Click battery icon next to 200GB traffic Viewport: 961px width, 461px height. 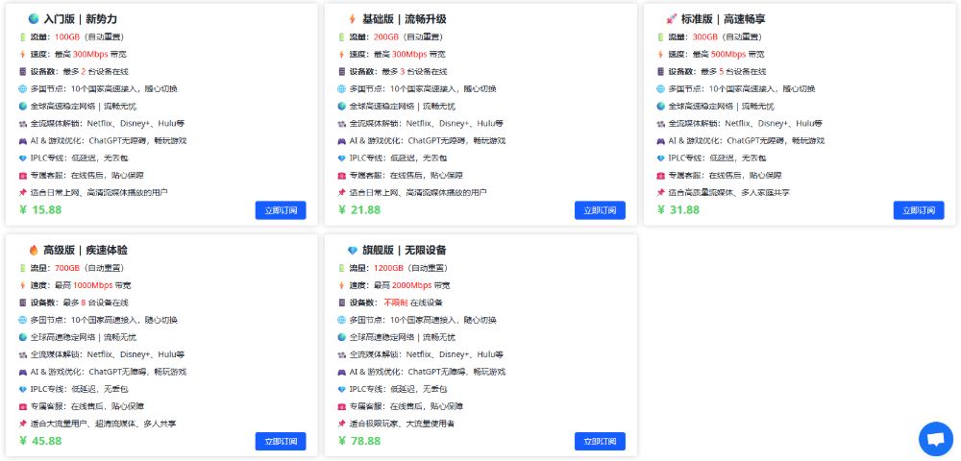point(342,36)
